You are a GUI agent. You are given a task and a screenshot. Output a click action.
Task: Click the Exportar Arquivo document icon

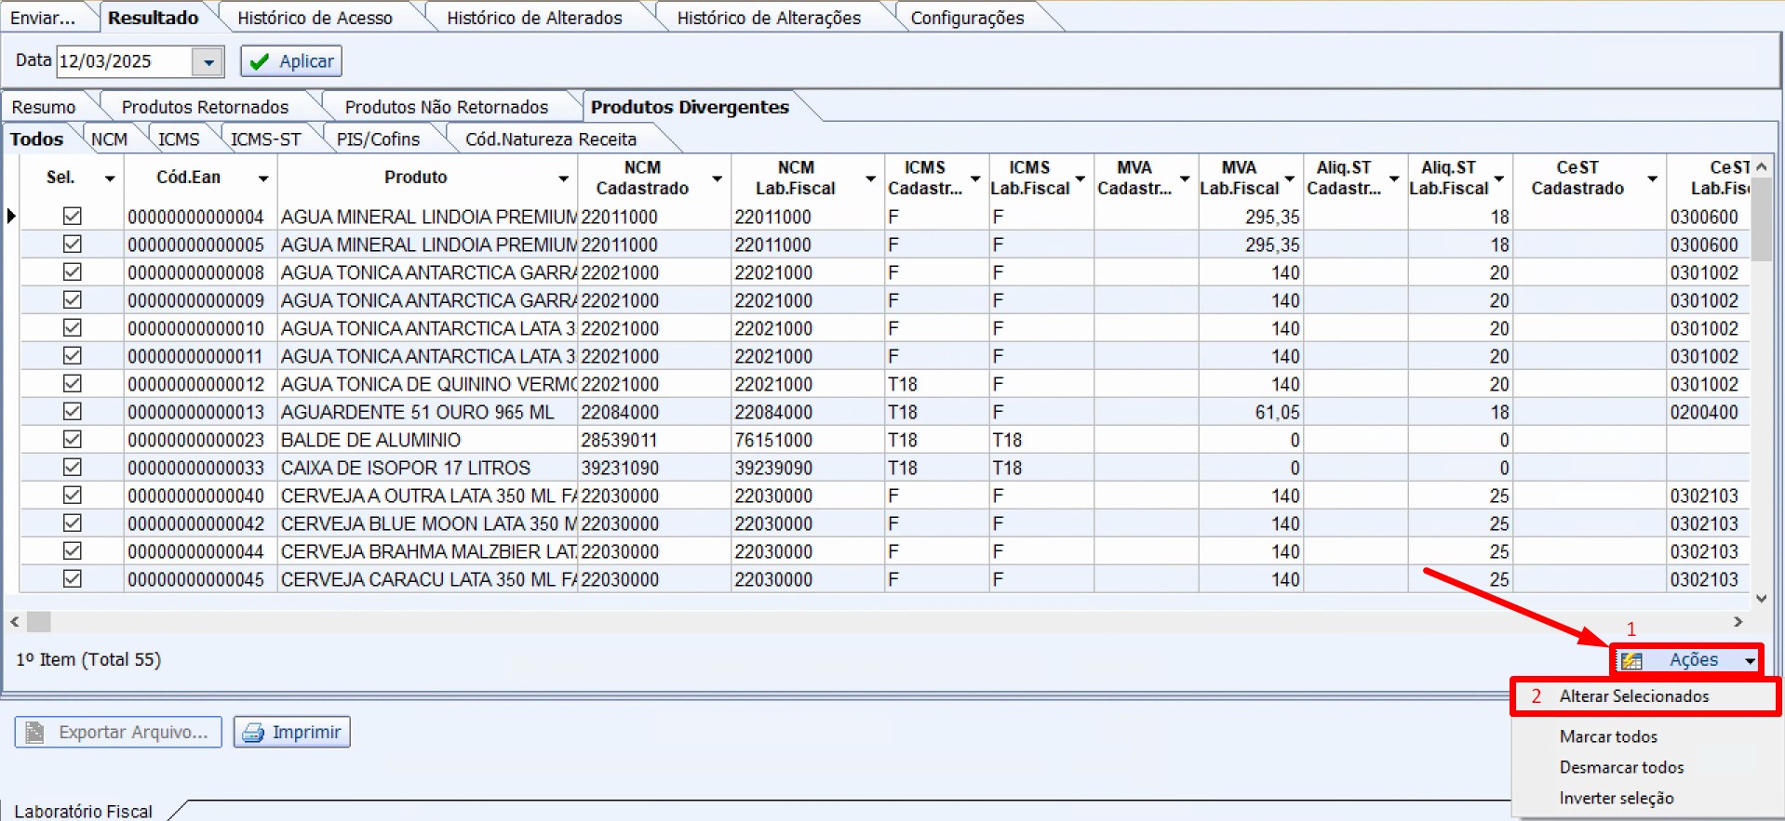click(35, 733)
